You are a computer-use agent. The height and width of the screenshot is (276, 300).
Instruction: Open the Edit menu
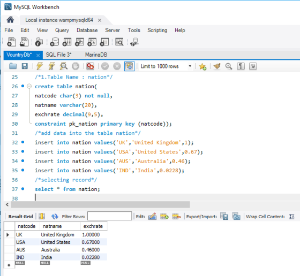25,30
